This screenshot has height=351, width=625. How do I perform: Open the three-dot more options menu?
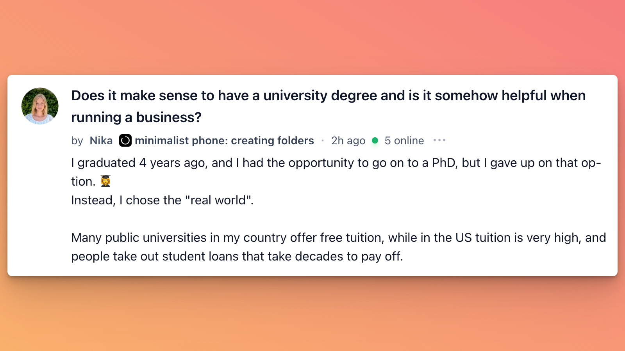pos(439,140)
